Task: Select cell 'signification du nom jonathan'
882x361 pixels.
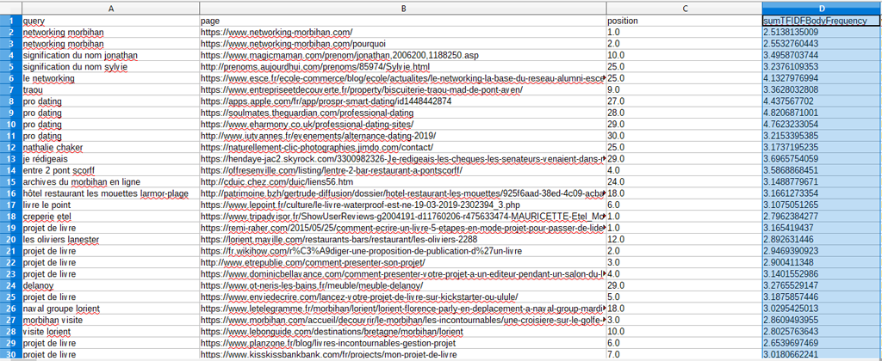Action: click(111, 56)
